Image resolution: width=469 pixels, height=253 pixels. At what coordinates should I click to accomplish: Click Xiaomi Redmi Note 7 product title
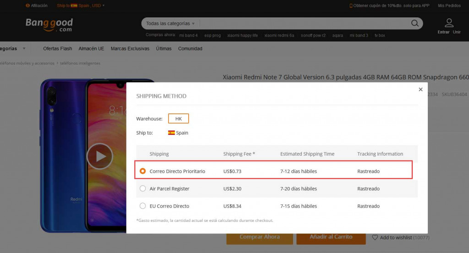(346, 77)
